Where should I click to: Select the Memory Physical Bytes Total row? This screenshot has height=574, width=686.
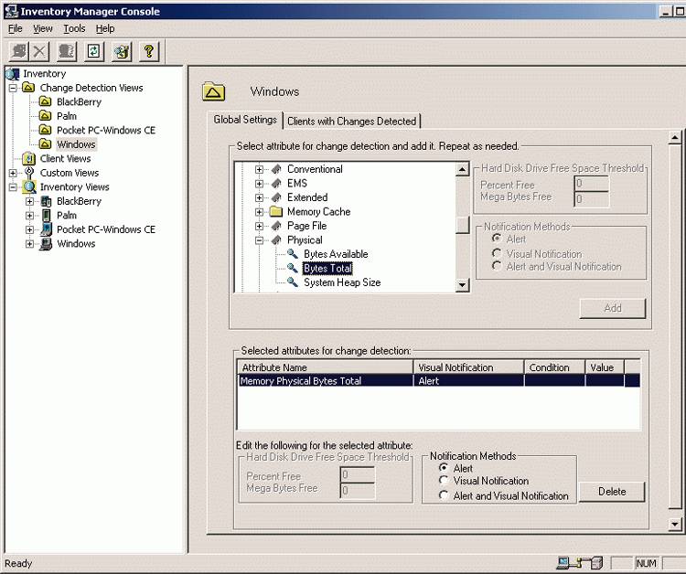[325, 381]
